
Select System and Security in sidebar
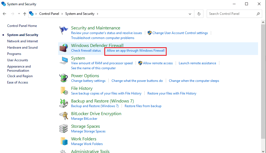click(23, 35)
